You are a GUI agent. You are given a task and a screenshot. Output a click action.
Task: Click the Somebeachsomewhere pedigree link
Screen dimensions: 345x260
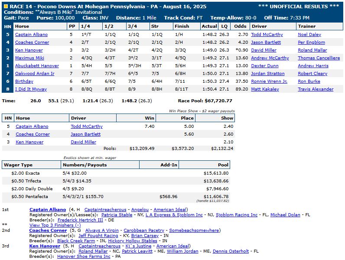coord(194,231)
